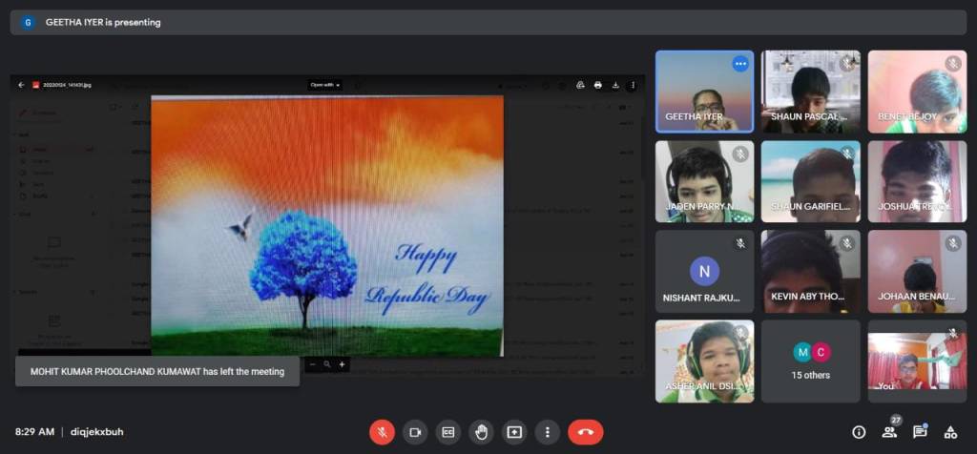Open the chat with everyone panel

click(x=920, y=432)
